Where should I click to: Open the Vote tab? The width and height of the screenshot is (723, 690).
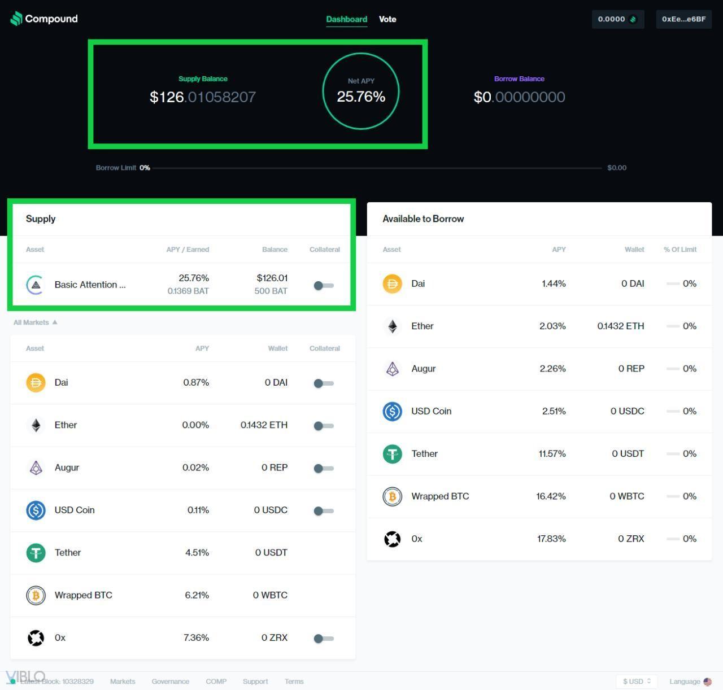pyautogui.click(x=387, y=19)
